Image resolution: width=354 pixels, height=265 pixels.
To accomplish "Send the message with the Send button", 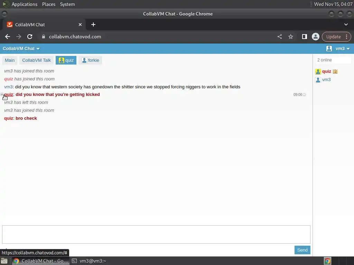I will click(x=302, y=250).
